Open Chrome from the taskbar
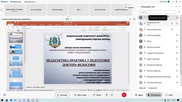 (28, 100)
